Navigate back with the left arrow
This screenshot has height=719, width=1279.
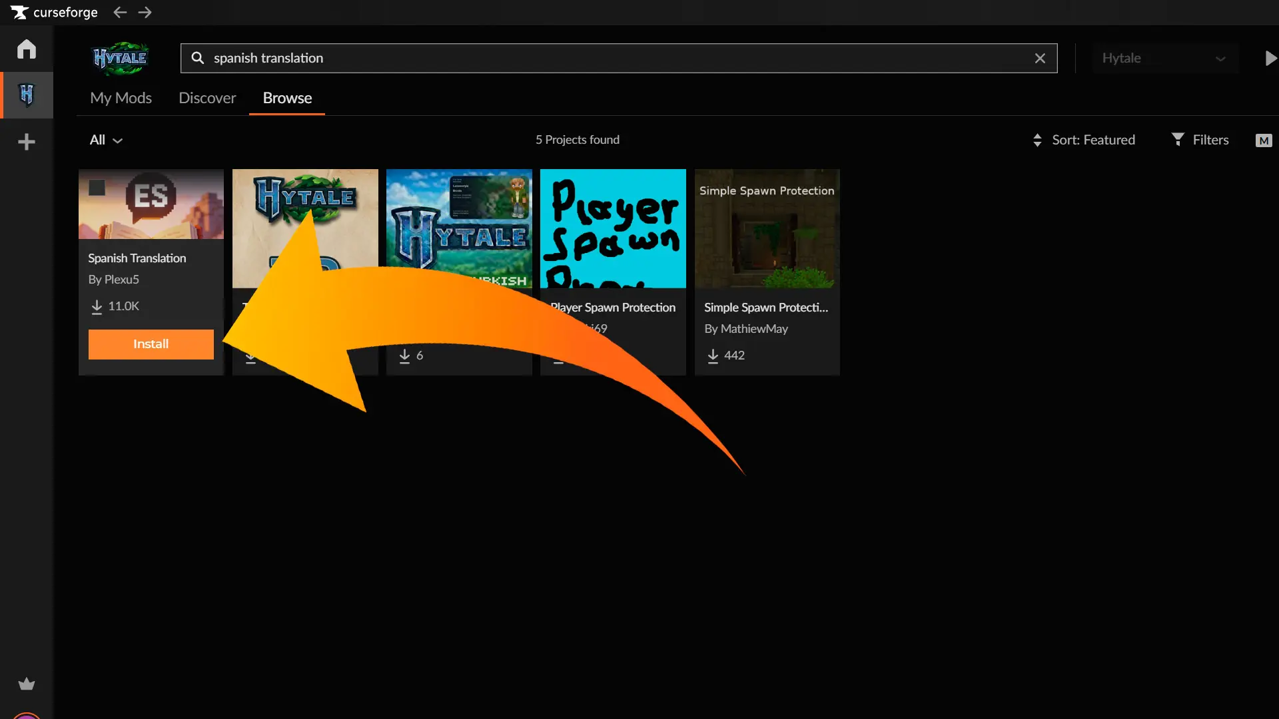click(120, 12)
